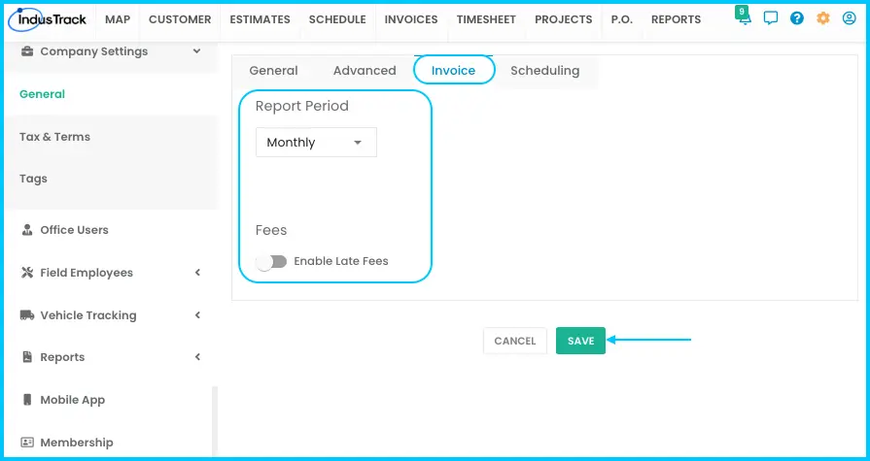Click the CANCEL button
870x461 pixels.
click(x=515, y=341)
